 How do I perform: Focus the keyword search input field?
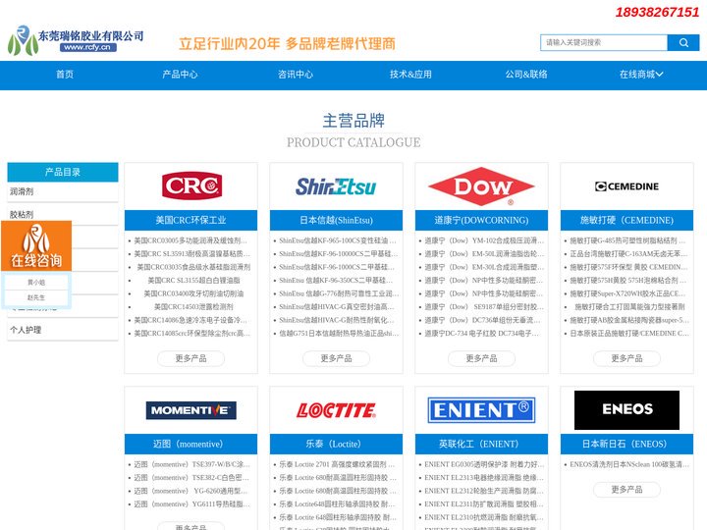[604, 42]
